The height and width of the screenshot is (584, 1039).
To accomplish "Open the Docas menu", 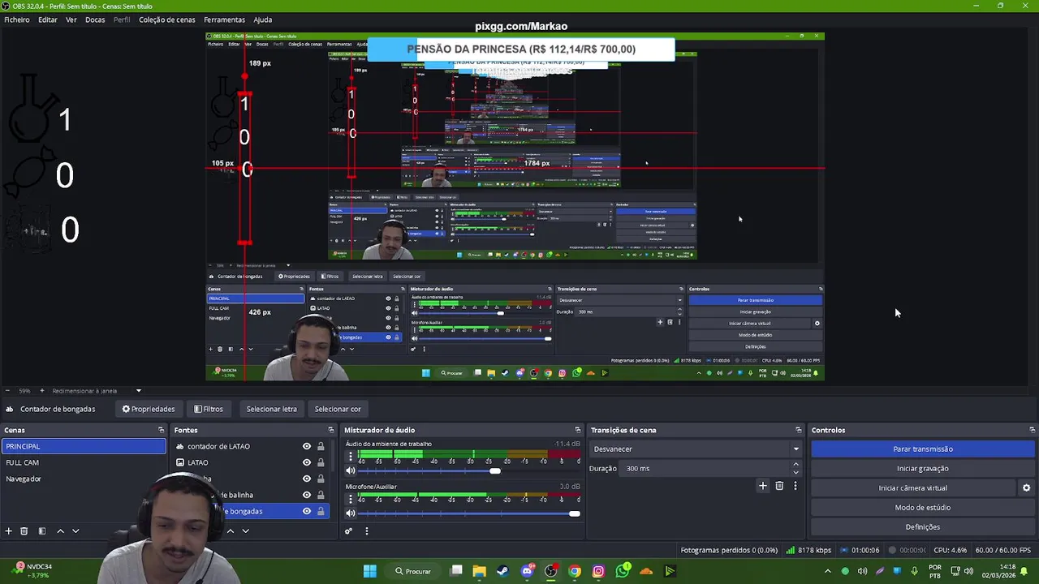I will (95, 19).
